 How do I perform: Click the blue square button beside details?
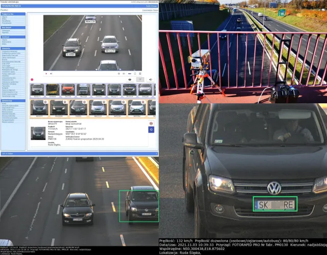tap(151, 130)
